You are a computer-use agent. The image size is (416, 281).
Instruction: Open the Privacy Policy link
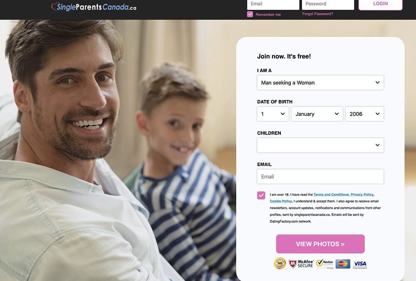(x=362, y=194)
